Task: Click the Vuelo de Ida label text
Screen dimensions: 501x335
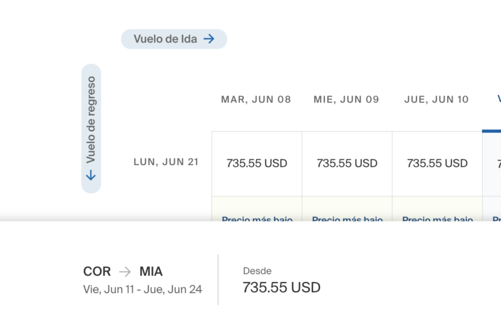Action: (x=165, y=39)
